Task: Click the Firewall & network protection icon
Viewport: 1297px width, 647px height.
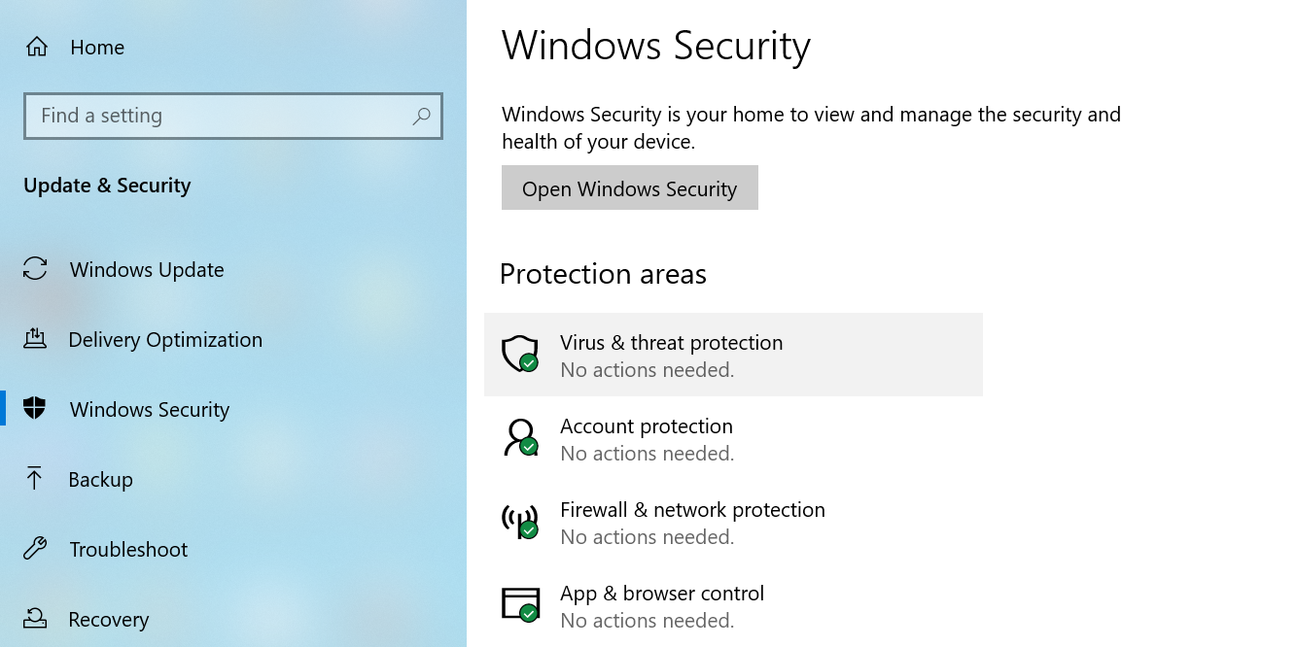Action: (x=520, y=522)
